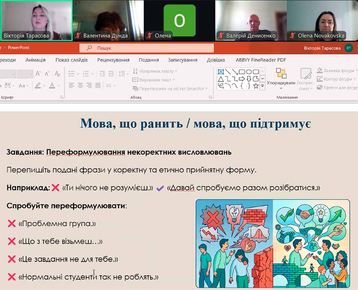Click the ВТ account avatar
358x290 pixels.
point(349,48)
